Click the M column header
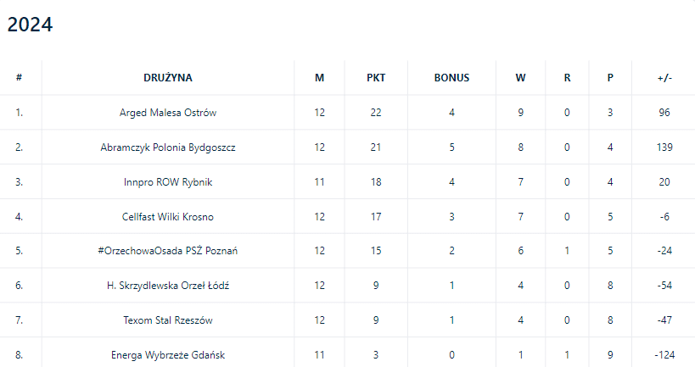 pos(319,78)
